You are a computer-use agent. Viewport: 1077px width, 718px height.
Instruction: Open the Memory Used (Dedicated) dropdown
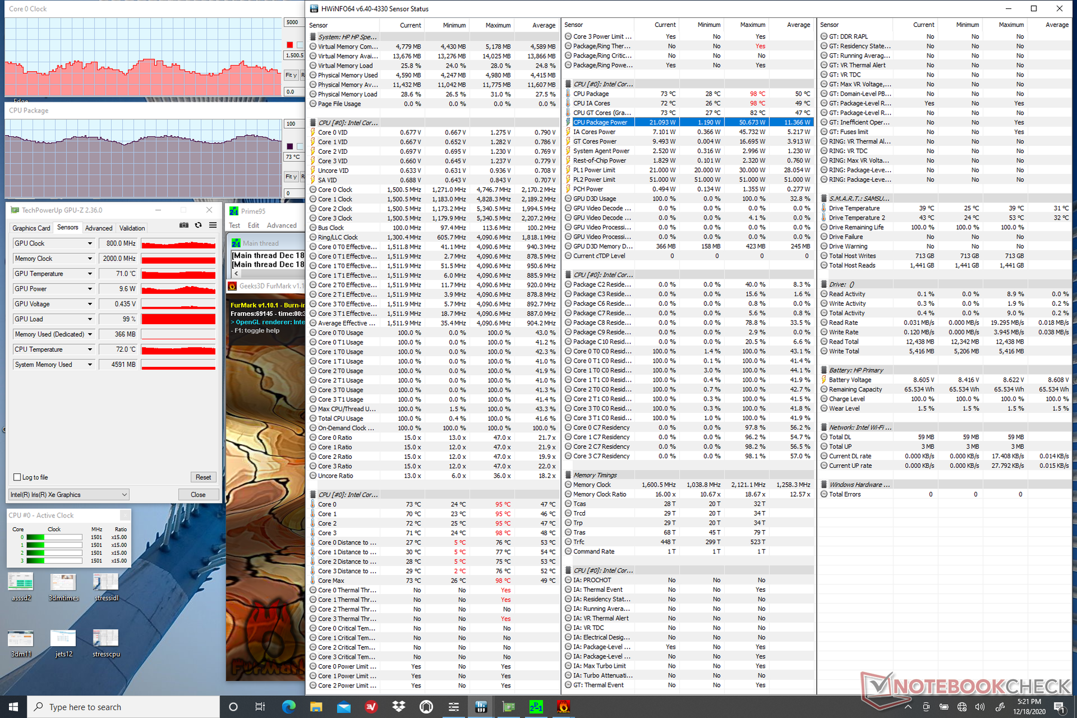click(x=90, y=334)
